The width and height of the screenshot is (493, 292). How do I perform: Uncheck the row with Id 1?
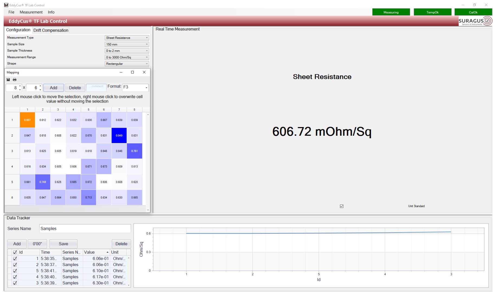15,259
